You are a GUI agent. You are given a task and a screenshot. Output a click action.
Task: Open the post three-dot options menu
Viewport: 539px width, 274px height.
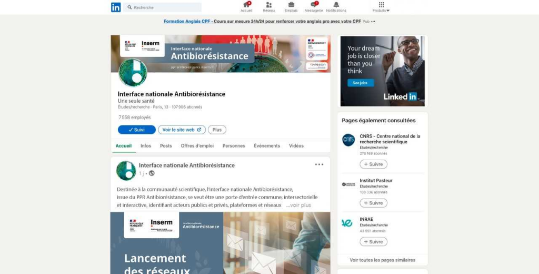[x=319, y=164]
